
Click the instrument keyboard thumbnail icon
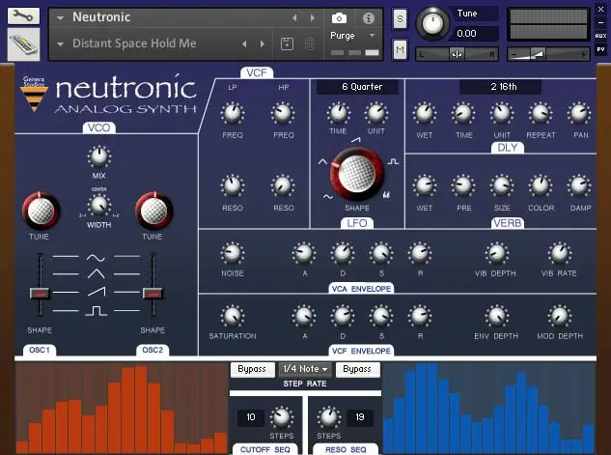[x=23, y=44]
